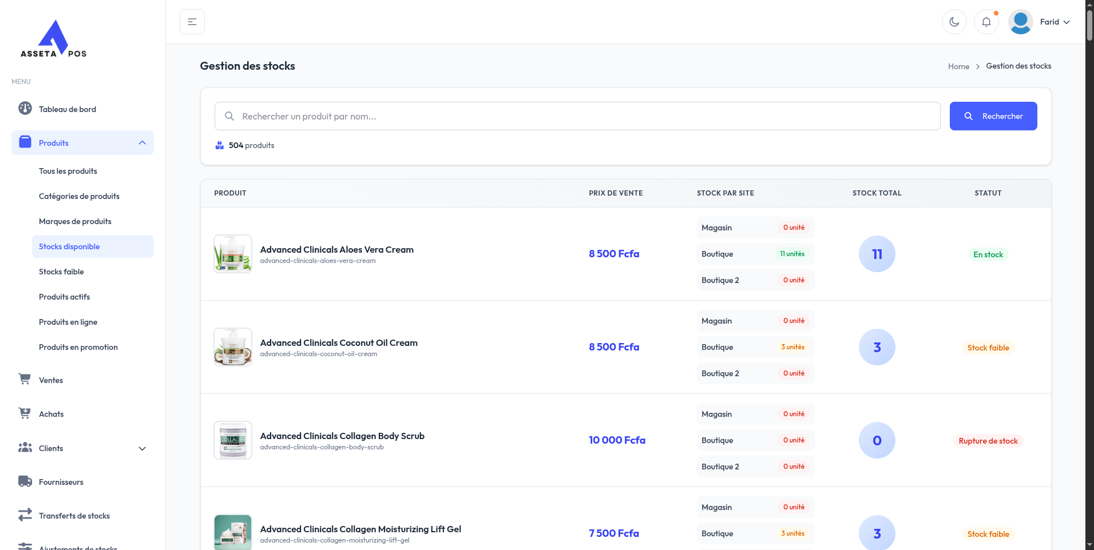Open Transferts de stocks arrows icon

[25, 515]
